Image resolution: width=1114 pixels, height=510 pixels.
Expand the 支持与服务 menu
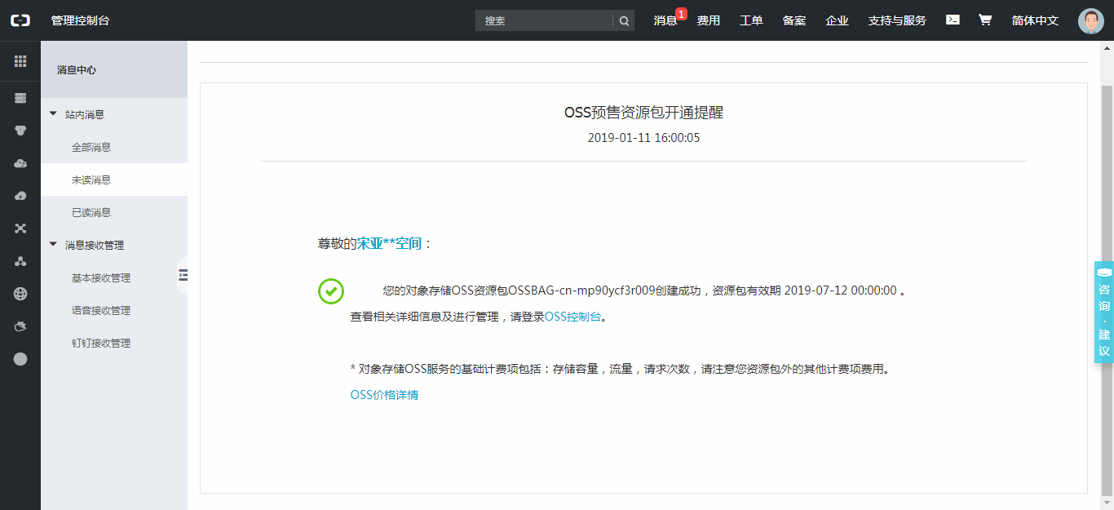click(x=897, y=20)
